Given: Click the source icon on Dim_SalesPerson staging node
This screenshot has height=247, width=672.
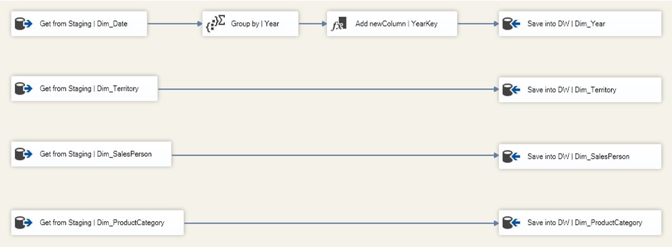Looking at the screenshot, I should click(x=24, y=154).
